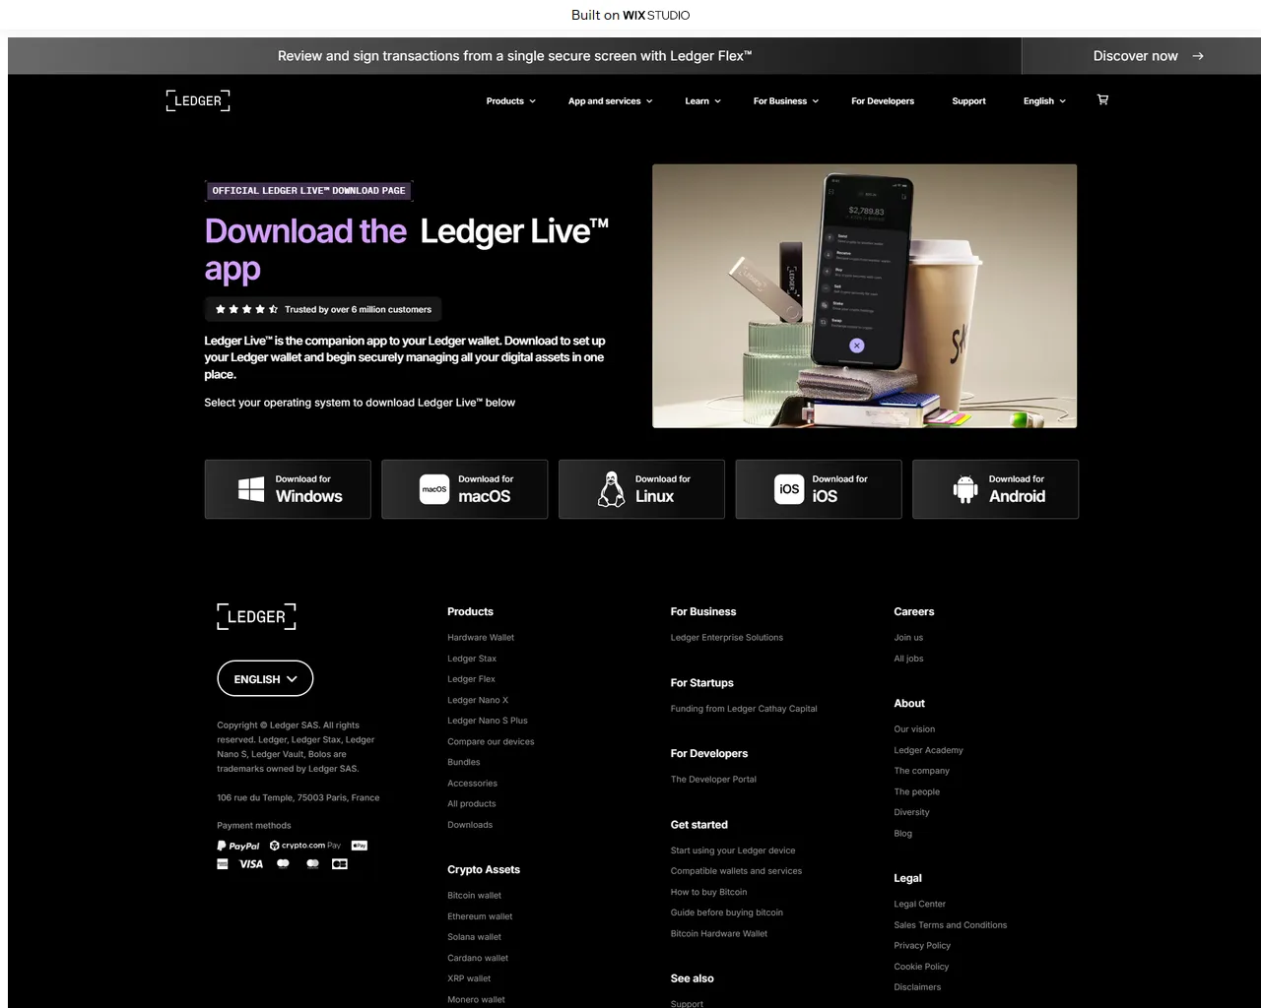Open Sales Terms and Conditions link
This screenshot has height=1008, width=1261.
951,925
